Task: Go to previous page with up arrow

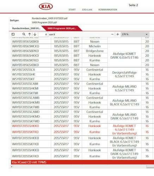Action: [30, 34]
